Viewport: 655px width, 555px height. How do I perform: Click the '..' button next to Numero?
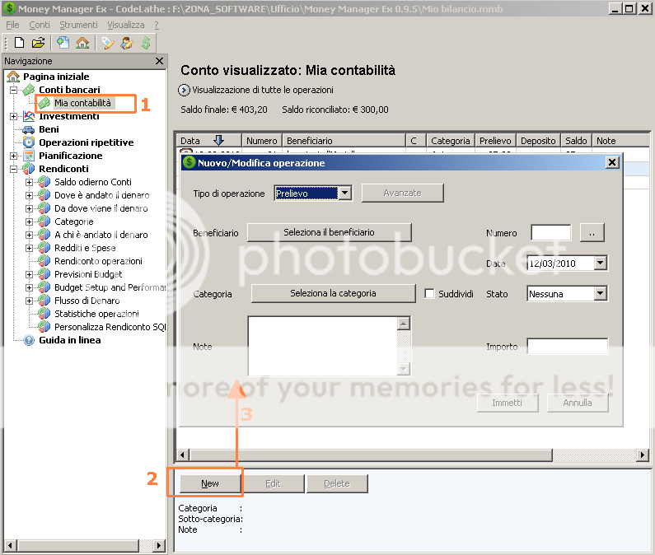(x=592, y=232)
